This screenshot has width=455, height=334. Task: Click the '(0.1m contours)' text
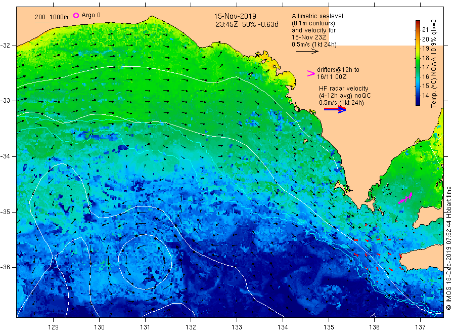click(x=313, y=23)
